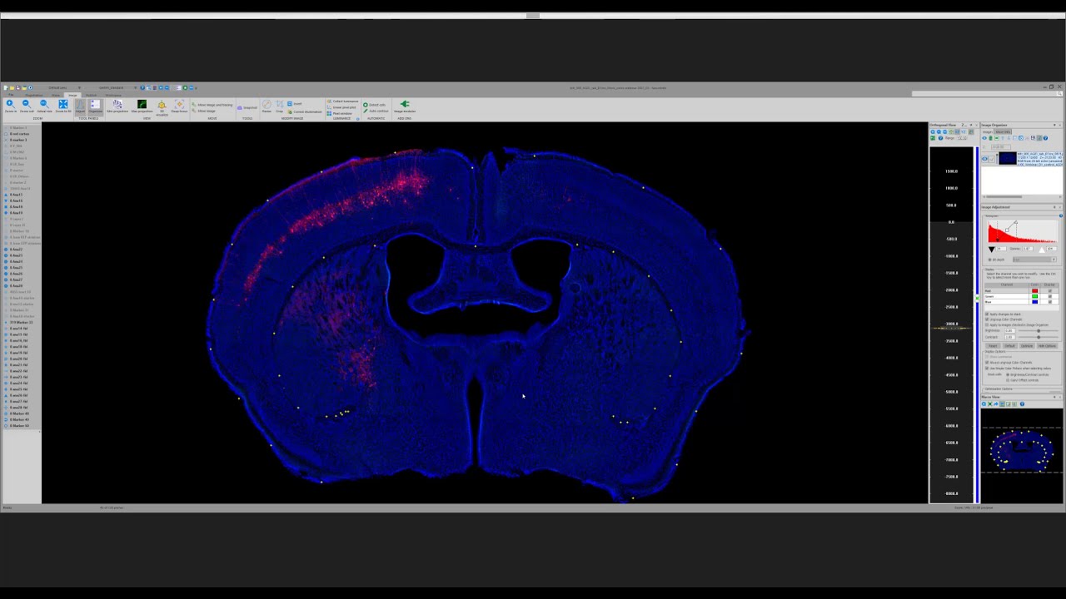
Task: Select the '119 Marker 33' list entry
Action: coord(21,323)
